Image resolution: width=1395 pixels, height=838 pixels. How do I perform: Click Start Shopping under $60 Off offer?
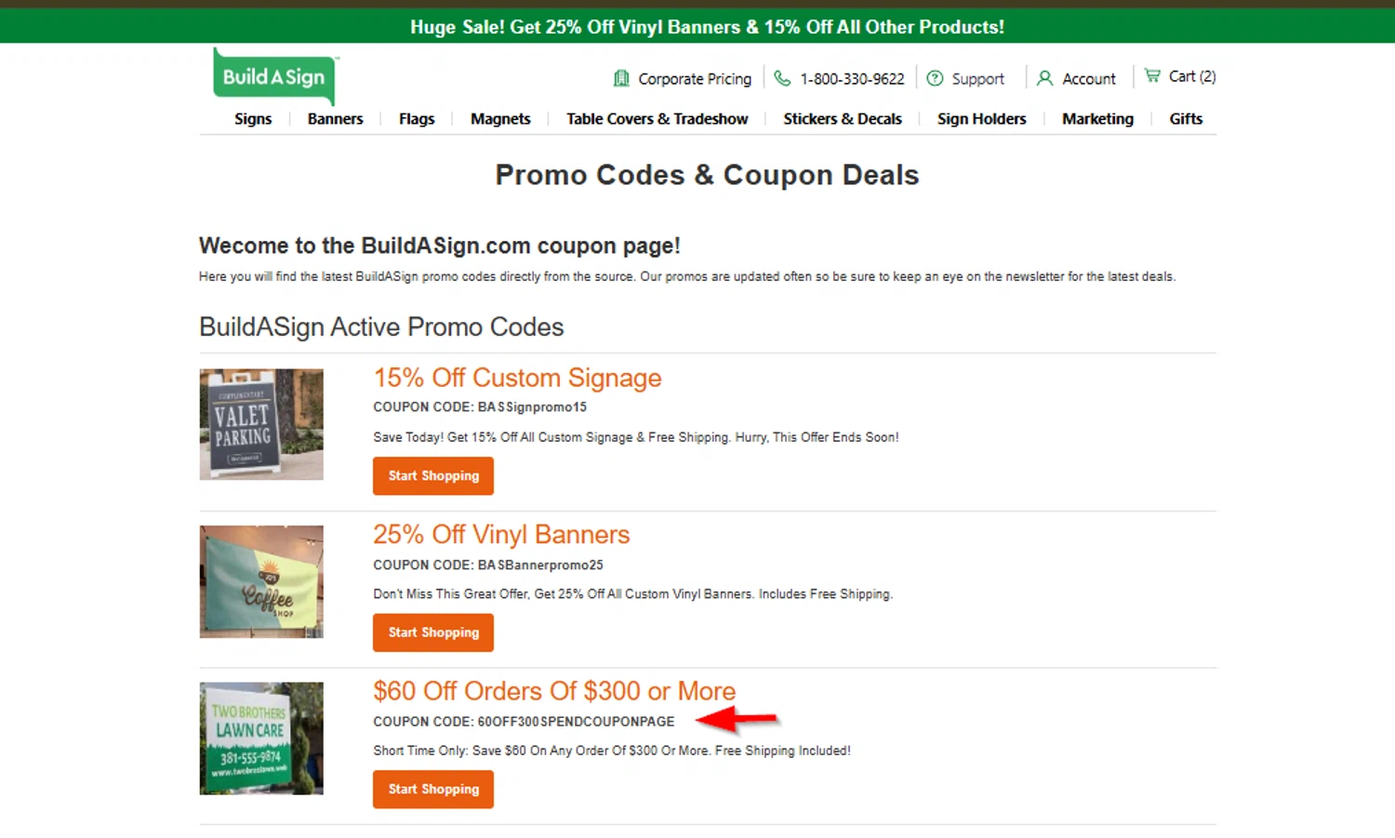[x=433, y=790]
